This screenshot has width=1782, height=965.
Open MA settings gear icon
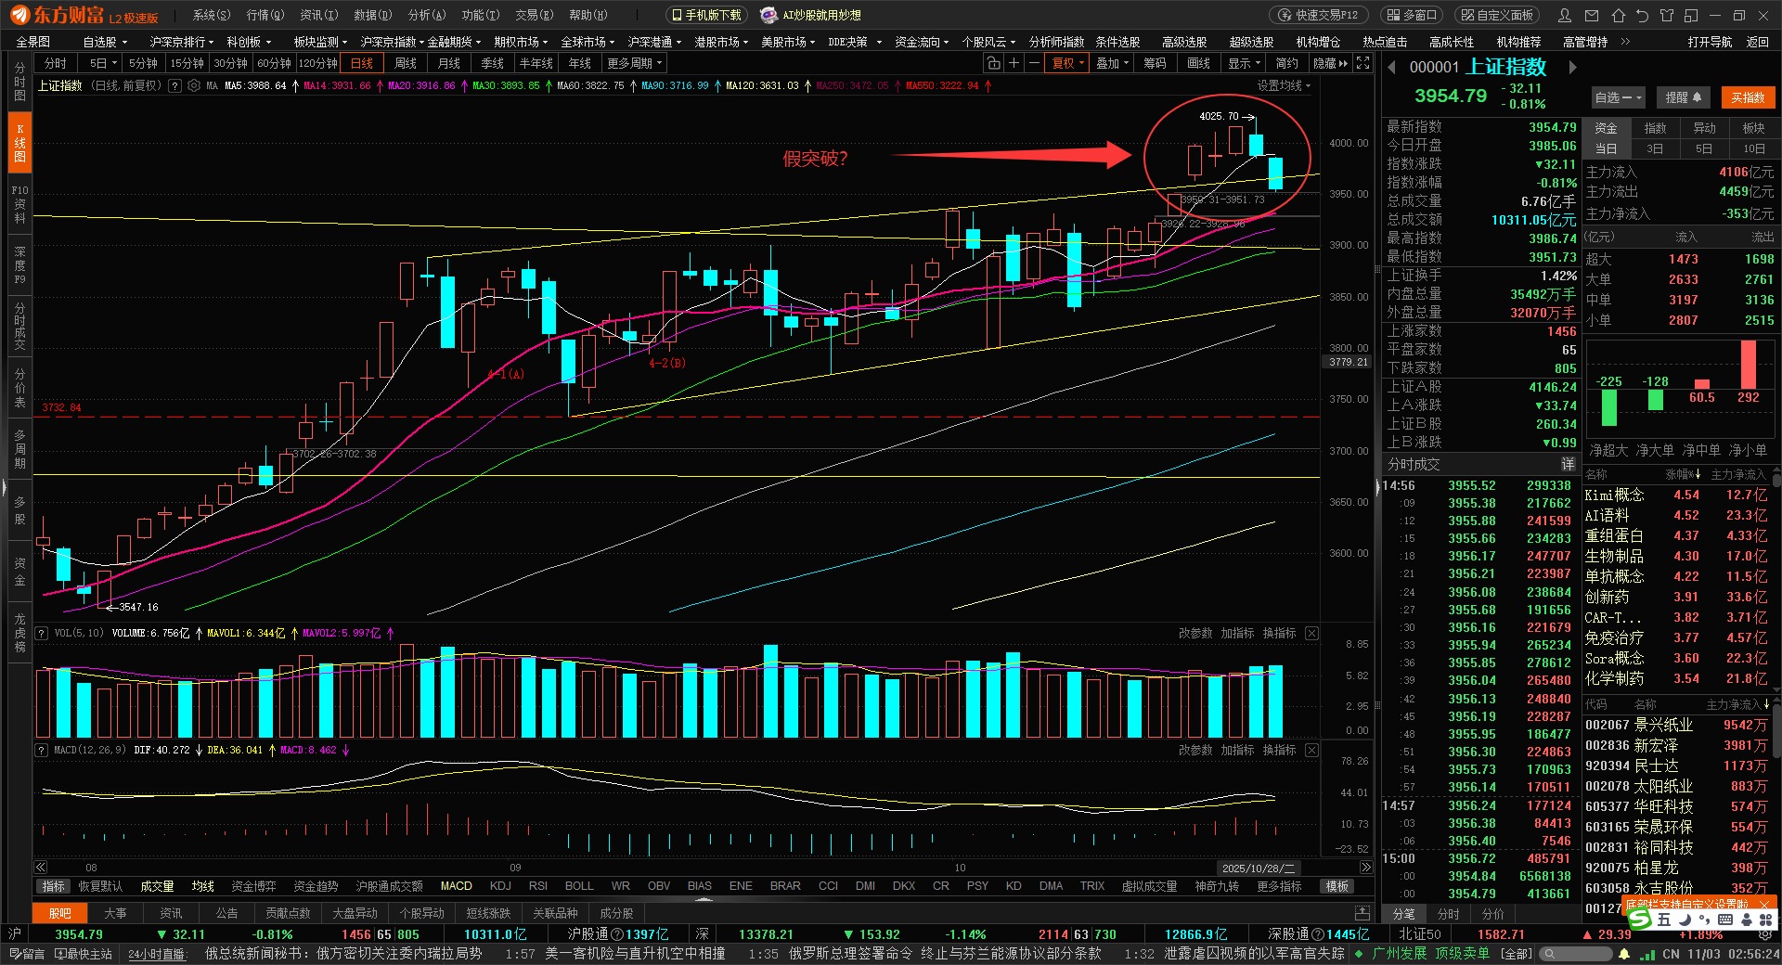[x=194, y=85]
